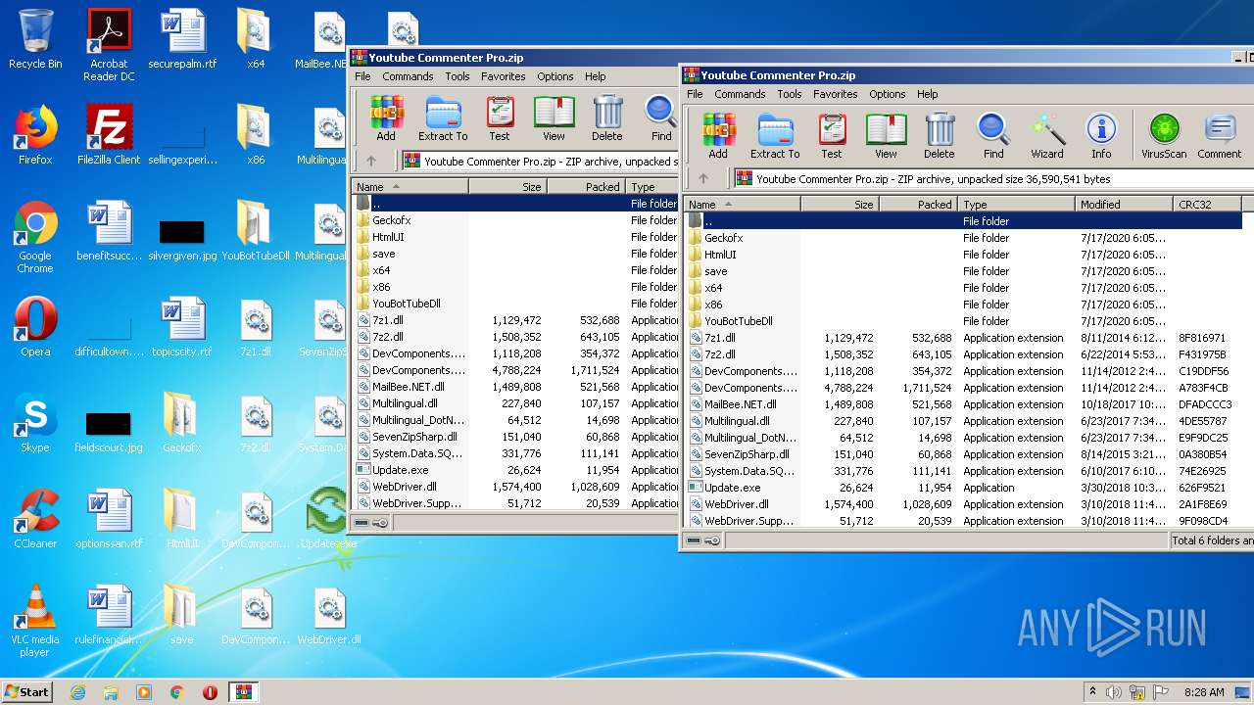Sort by Size column in front window
The height and width of the screenshot is (705, 1254).
(841, 205)
